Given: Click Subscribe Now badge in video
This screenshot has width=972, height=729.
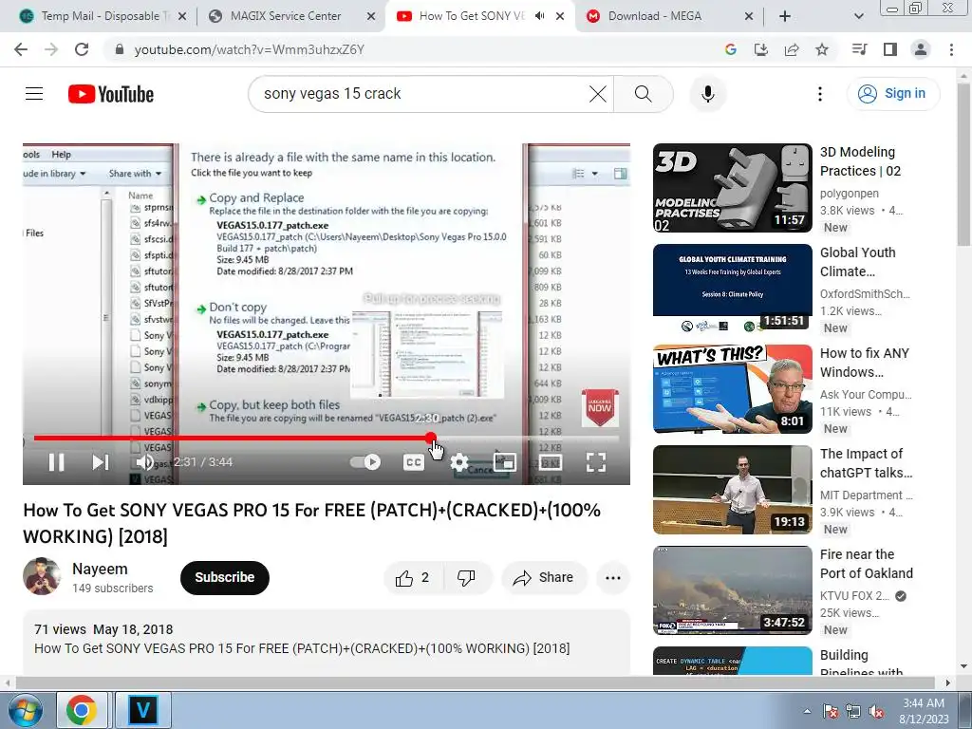Looking at the screenshot, I should point(600,407).
